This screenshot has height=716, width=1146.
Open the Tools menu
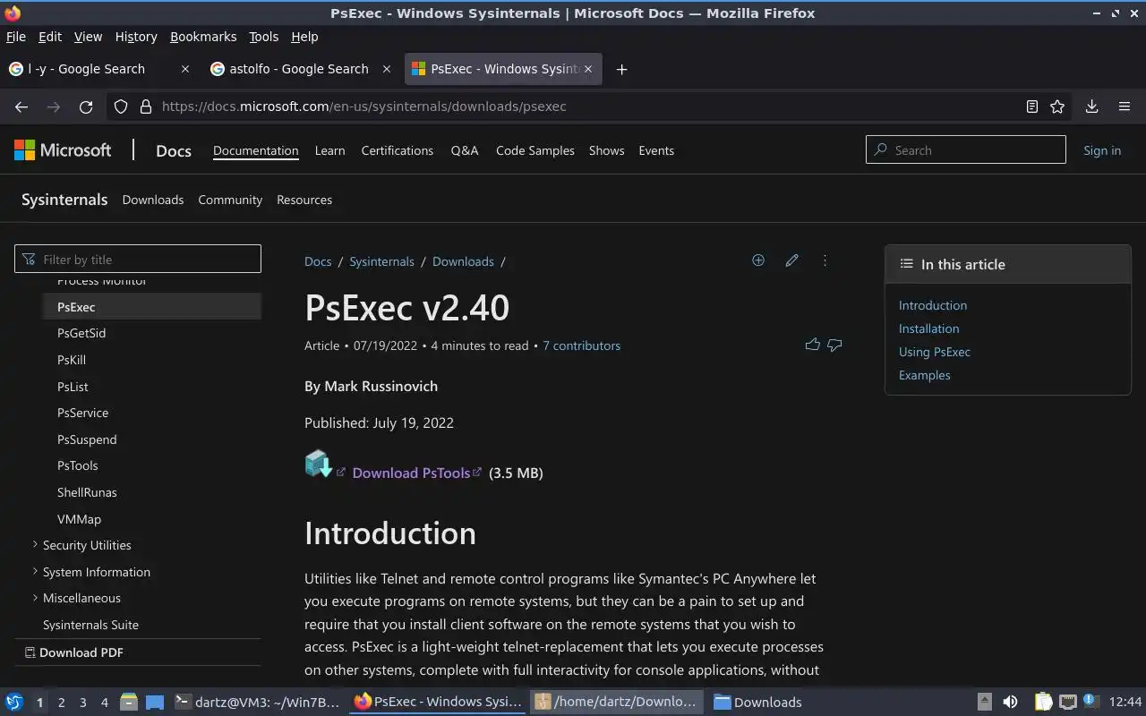point(263,37)
